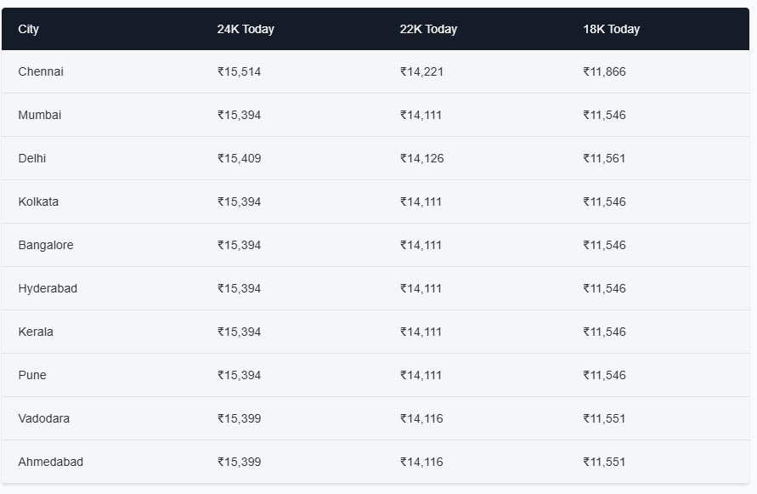Click Chennai's 24K price ₹15,514
The height and width of the screenshot is (494, 757).
[x=239, y=71]
